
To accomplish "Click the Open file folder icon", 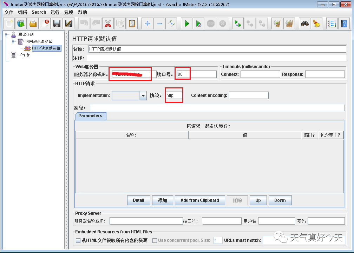I will tap(33, 24).
